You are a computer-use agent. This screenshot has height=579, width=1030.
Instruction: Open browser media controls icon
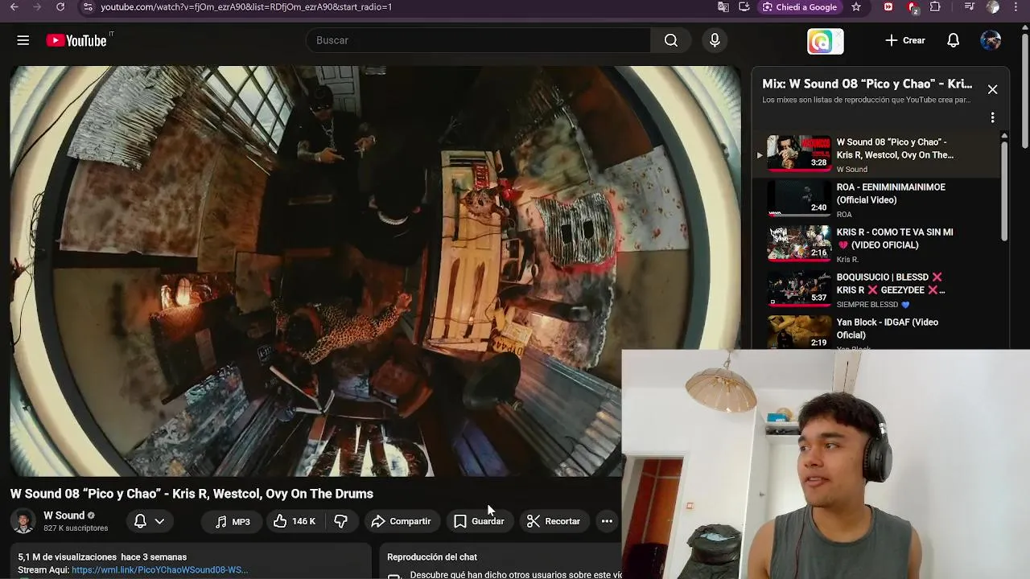click(969, 7)
